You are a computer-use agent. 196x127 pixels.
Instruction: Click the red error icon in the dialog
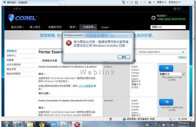click(68, 43)
